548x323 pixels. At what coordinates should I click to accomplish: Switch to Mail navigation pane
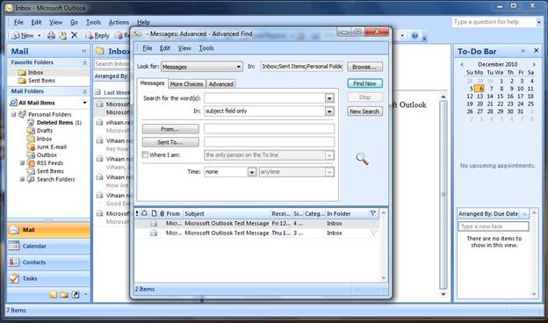click(48, 230)
